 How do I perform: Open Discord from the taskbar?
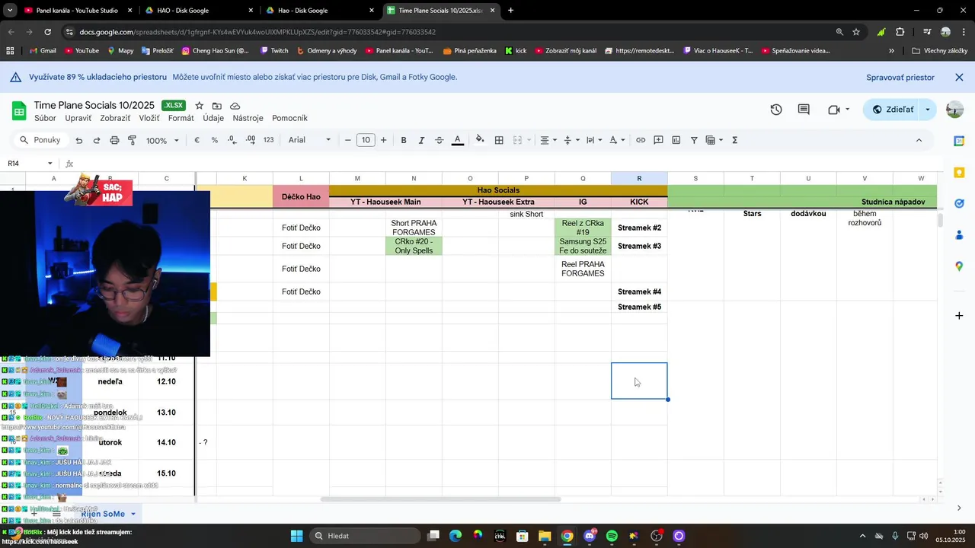[x=590, y=536]
